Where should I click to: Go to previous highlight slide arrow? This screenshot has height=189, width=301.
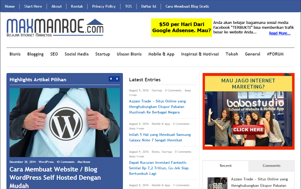pyautogui.click(x=111, y=79)
